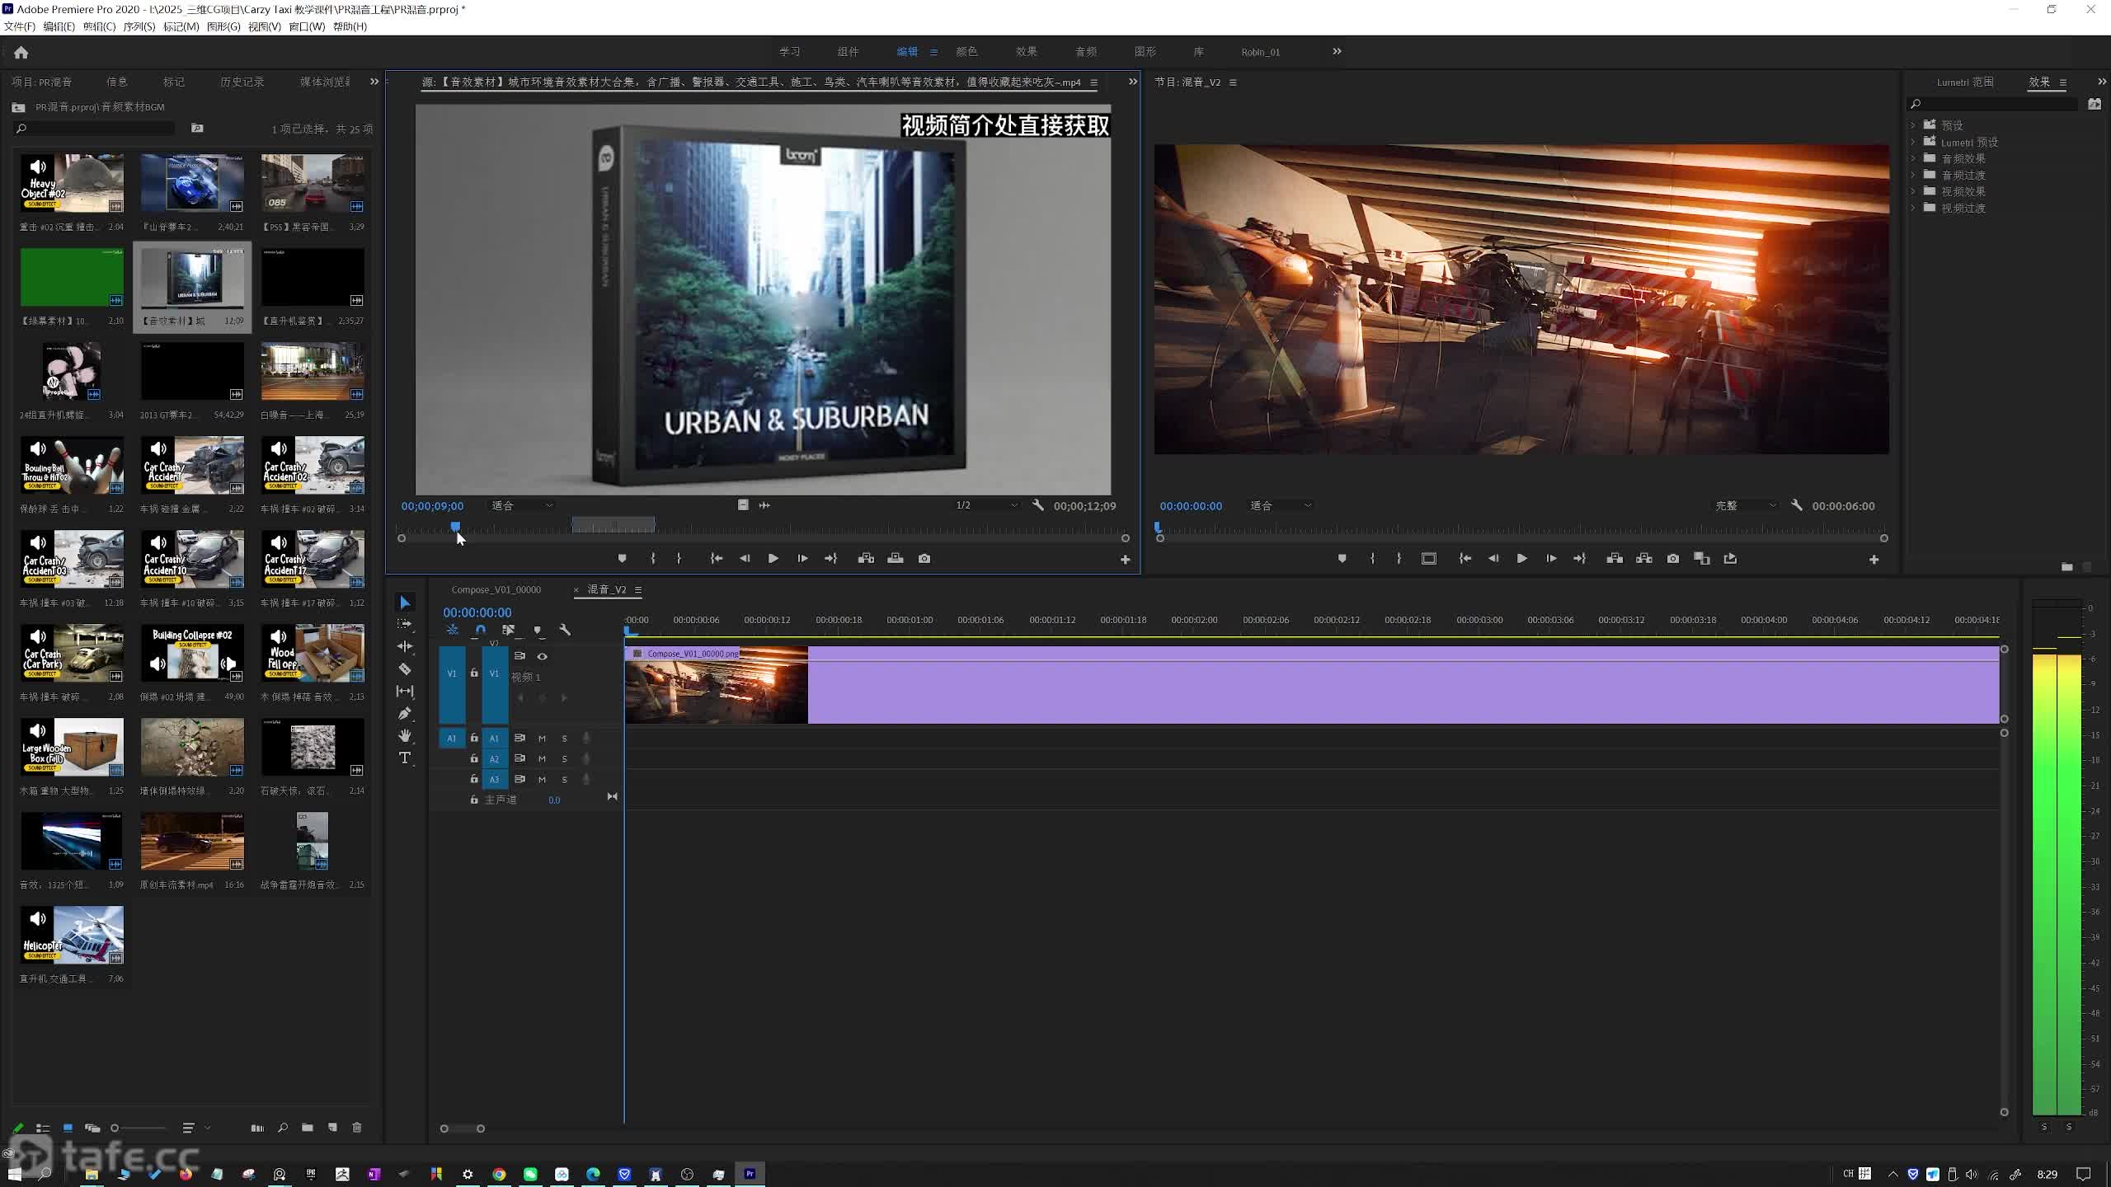Open program monitor 完整 quality dropdown

coord(1744,505)
